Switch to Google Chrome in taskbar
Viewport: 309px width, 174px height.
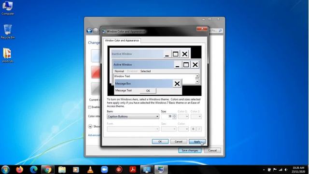pos(48,170)
